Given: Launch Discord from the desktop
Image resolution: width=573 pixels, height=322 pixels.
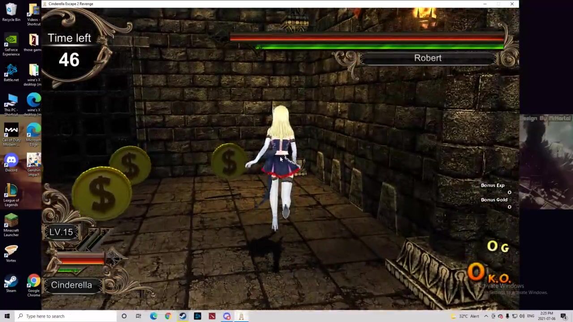Looking at the screenshot, I should 11,163.
